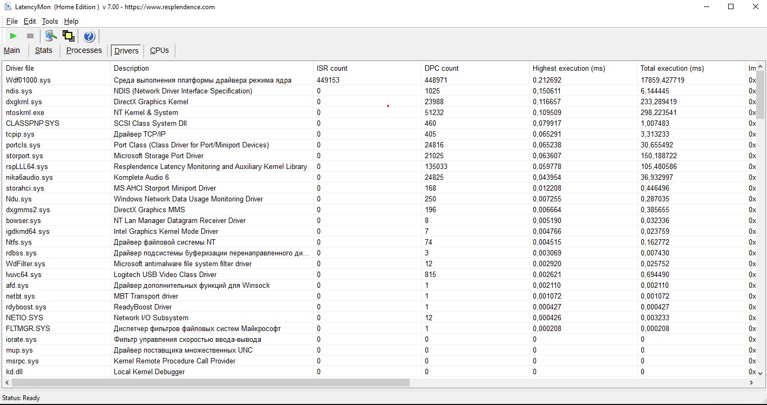The height and width of the screenshot is (405, 767).
Task: Open the Edit menu
Action: pyautogui.click(x=30, y=22)
